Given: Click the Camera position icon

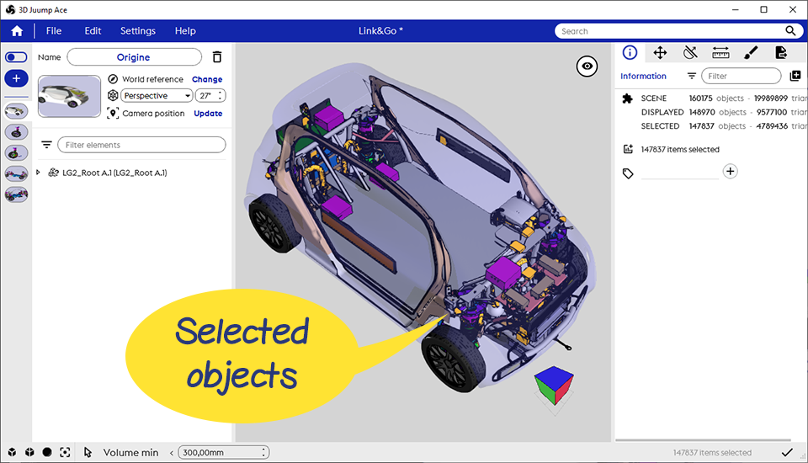Looking at the screenshot, I should coord(113,114).
